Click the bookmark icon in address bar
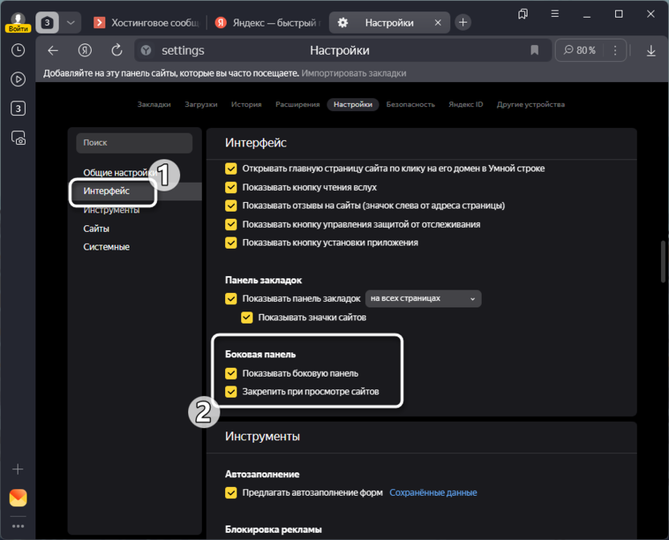 (x=535, y=51)
